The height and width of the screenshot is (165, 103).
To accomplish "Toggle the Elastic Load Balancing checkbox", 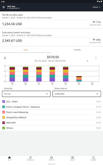I will coord(4,112).
